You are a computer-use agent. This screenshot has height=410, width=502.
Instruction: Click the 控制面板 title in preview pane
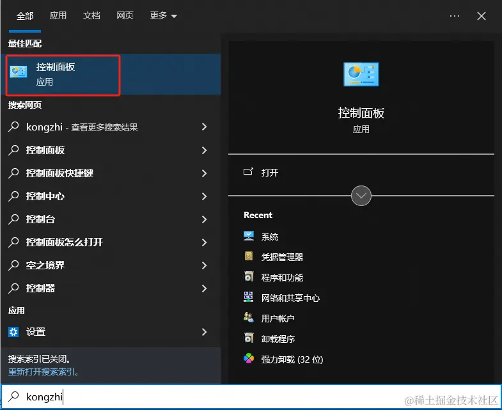(x=361, y=113)
